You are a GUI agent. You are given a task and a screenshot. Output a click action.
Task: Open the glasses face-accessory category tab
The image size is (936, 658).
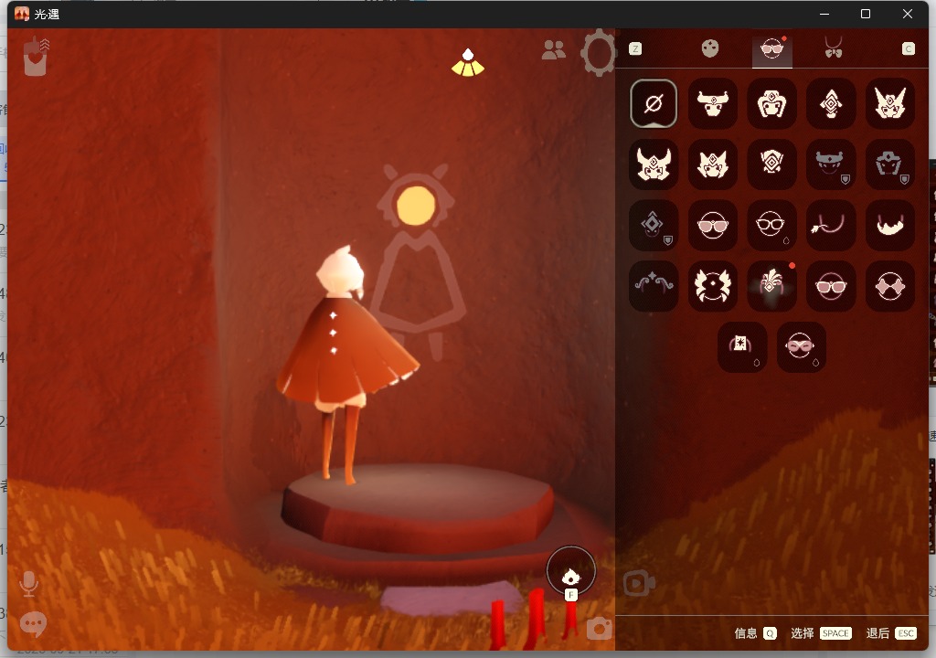[x=771, y=49]
